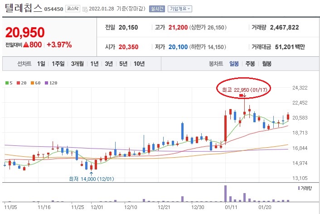Click the 최고 22,950 (01/17) label
Viewport: 320px width, 214px height.
click(244, 90)
